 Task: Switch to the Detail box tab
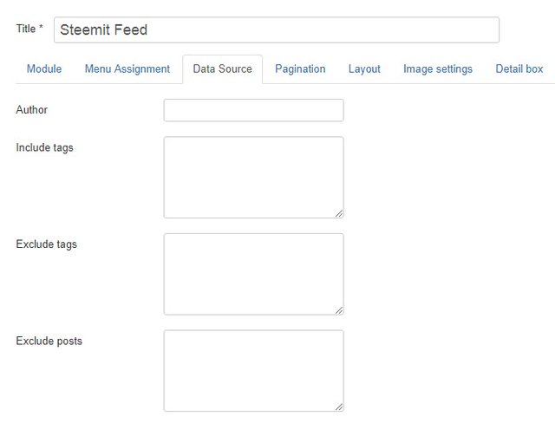(x=519, y=68)
